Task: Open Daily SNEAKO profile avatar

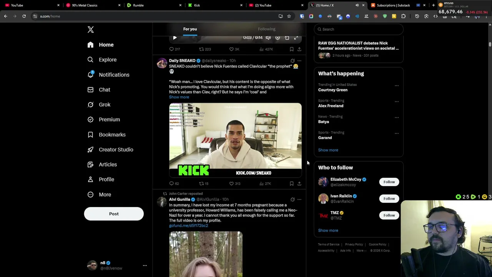Action: [x=162, y=63]
